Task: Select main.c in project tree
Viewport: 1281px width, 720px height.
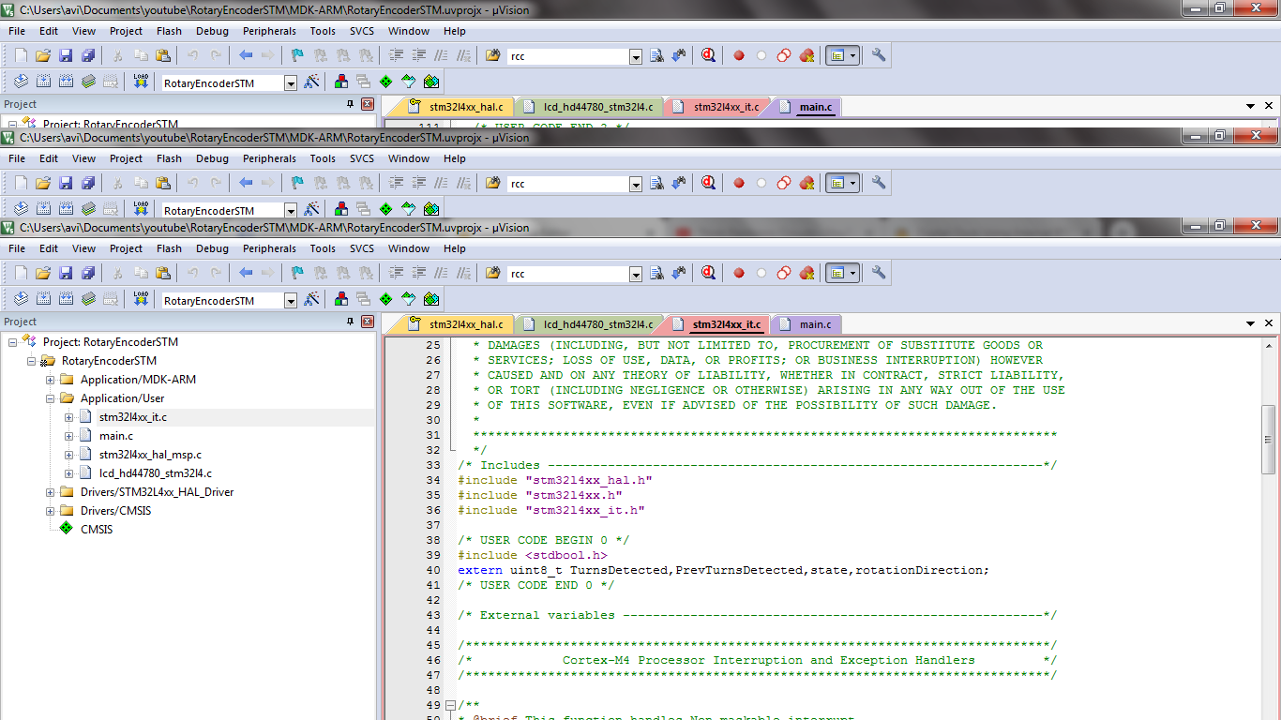Action: pyautogui.click(x=116, y=436)
